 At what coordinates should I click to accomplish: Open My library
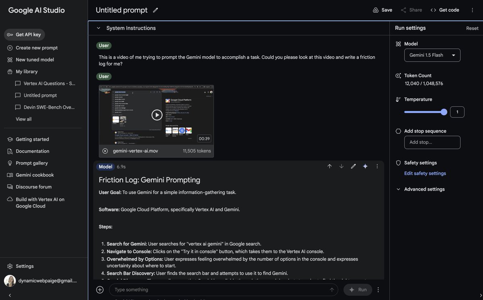pos(23,72)
